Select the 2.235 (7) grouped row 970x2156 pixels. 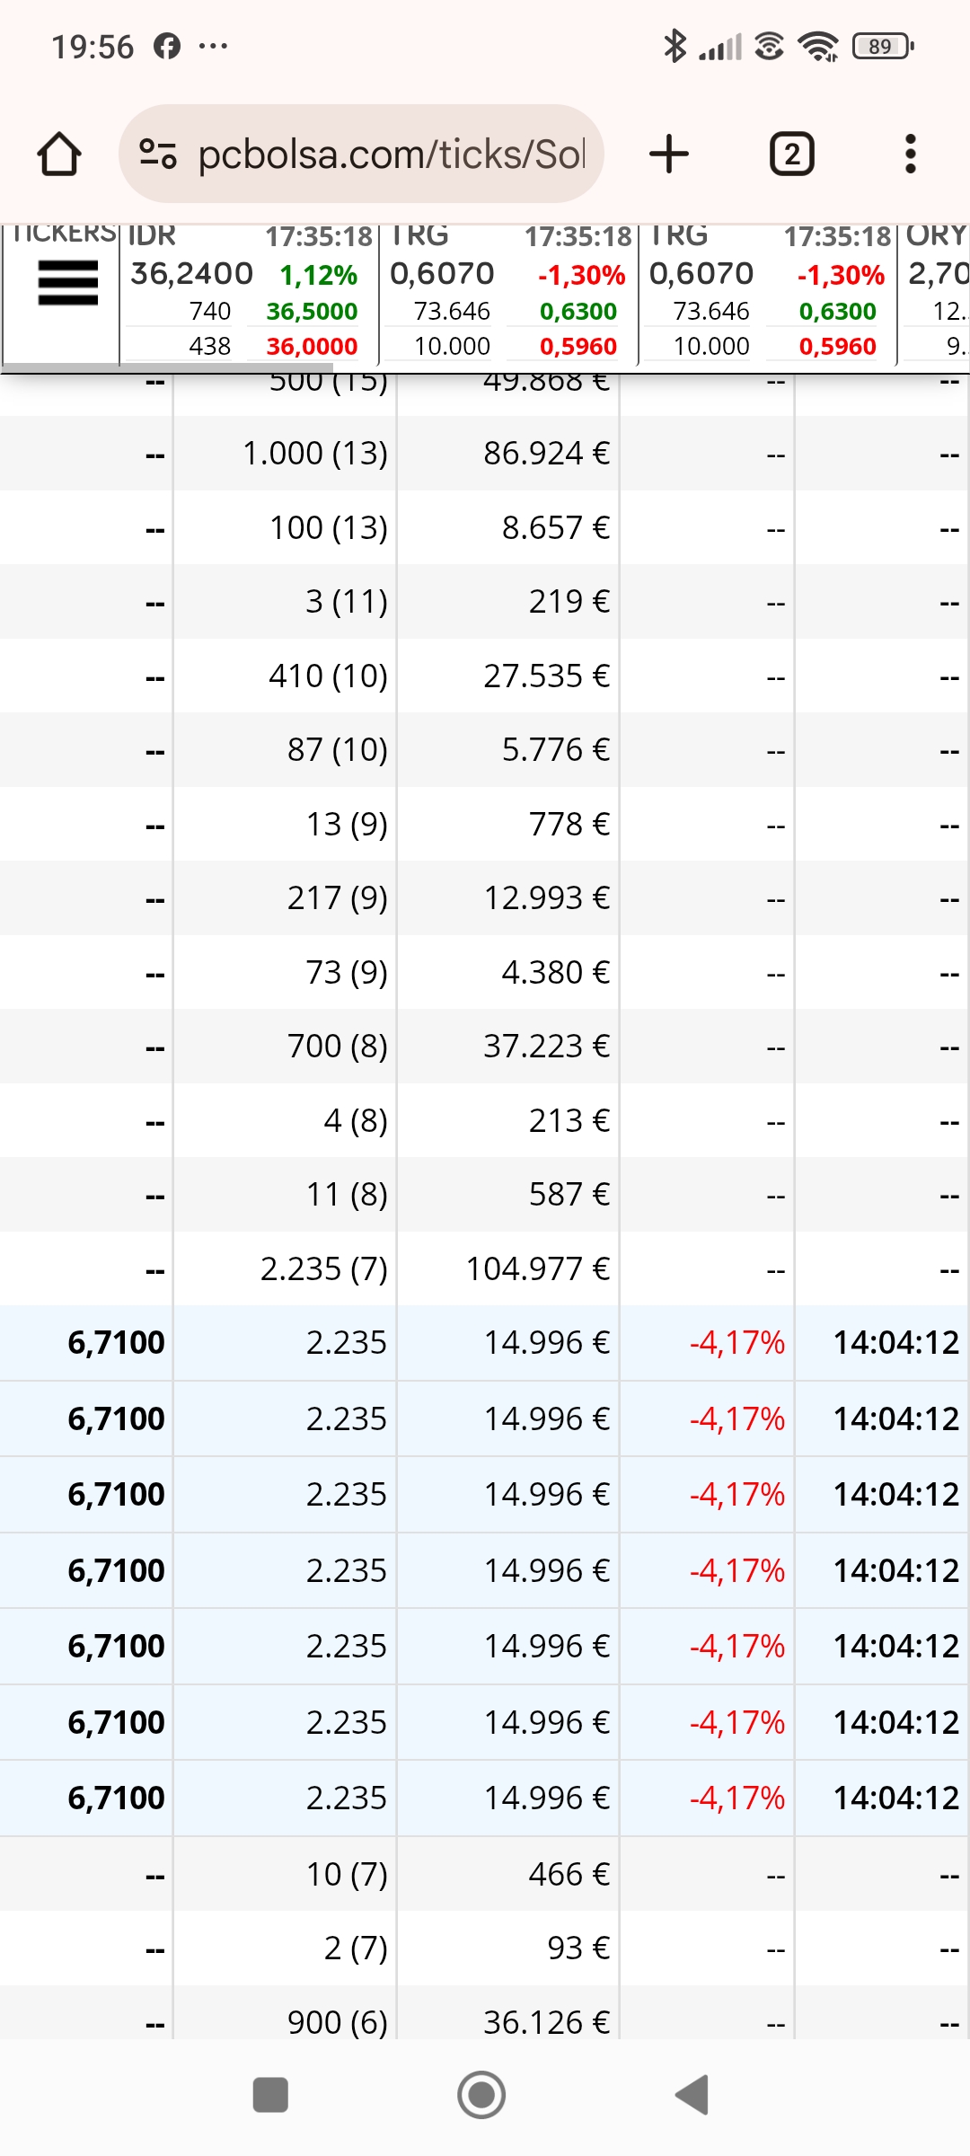pyautogui.click(x=485, y=1268)
